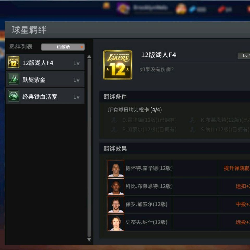The height and width of the screenshot is (250, 250).
Task: Select 默契紫金 in the bond list
Action: point(45,79)
